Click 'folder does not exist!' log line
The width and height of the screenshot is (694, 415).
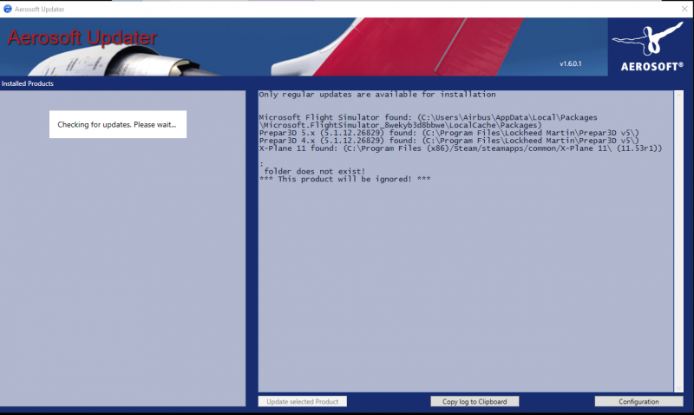[x=314, y=171]
